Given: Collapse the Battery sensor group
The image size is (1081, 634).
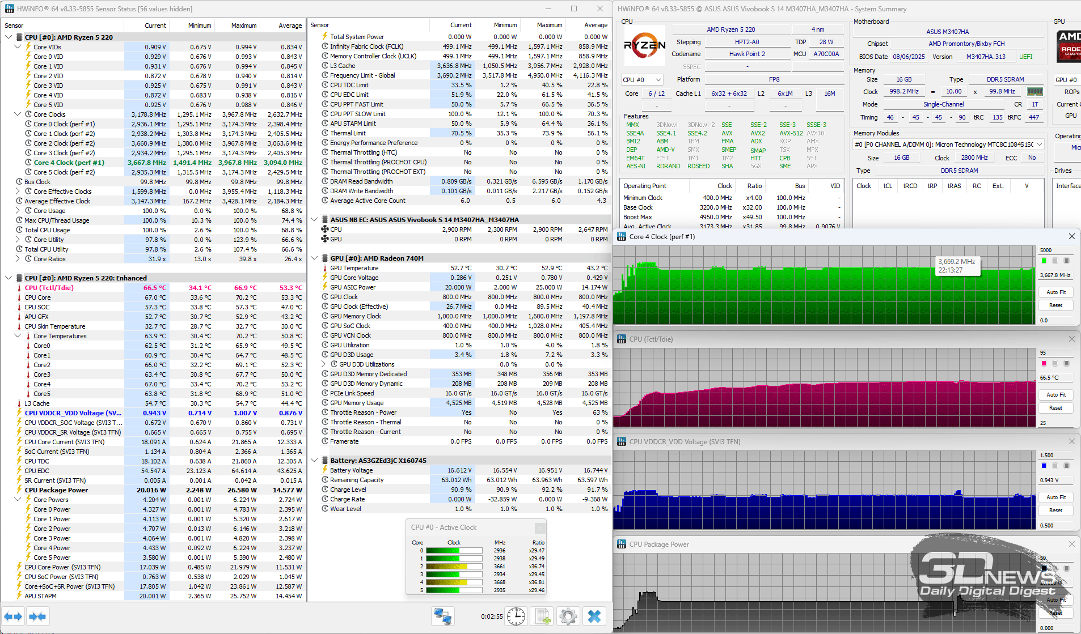Looking at the screenshot, I should click(x=315, y=461).
